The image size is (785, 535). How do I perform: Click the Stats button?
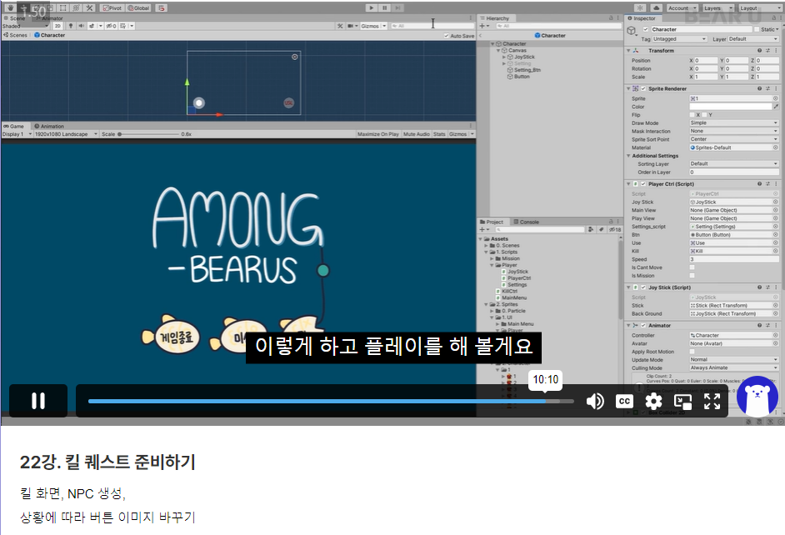(x=439, y=134)
